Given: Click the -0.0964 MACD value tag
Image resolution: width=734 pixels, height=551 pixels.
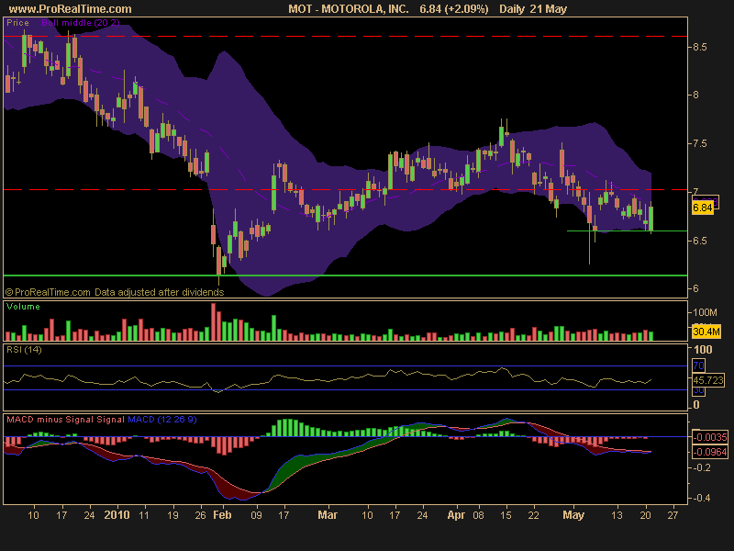Looking at the screenshot, I should point(710,452).
